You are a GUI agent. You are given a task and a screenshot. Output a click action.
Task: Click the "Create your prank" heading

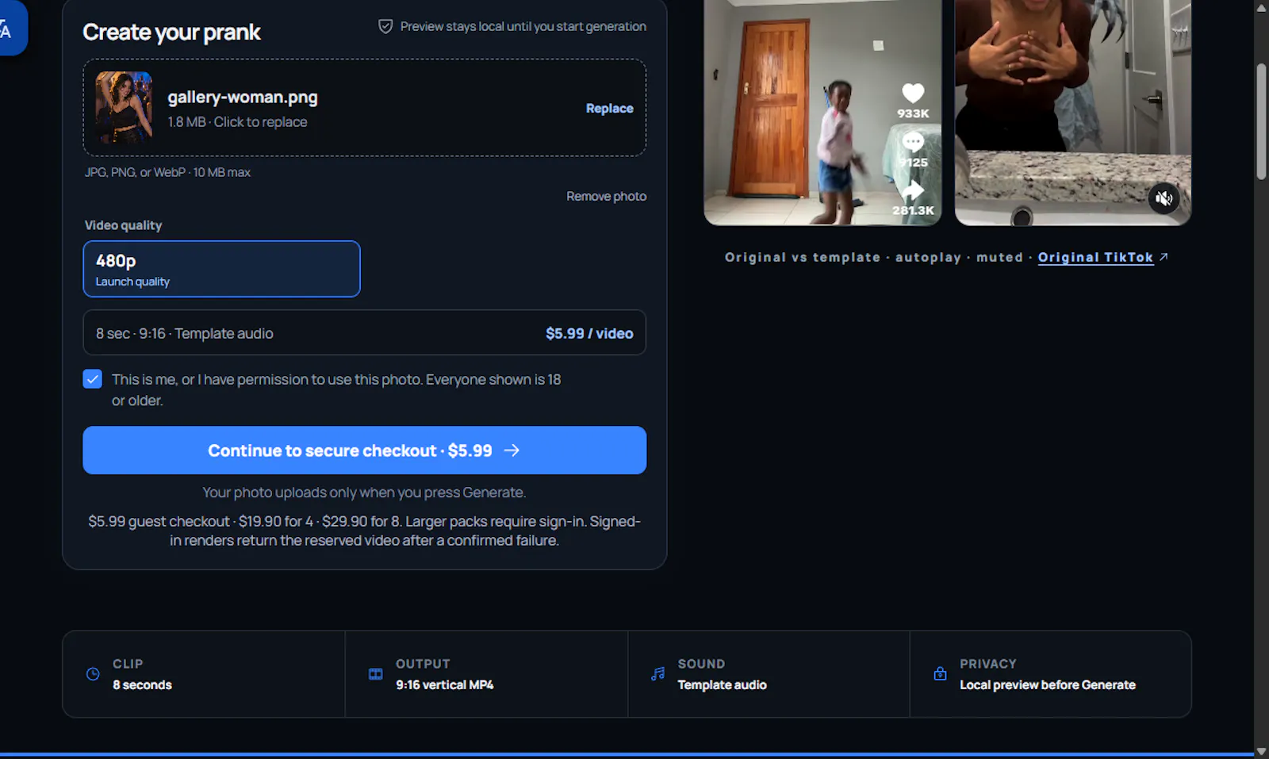pos(171,33)
